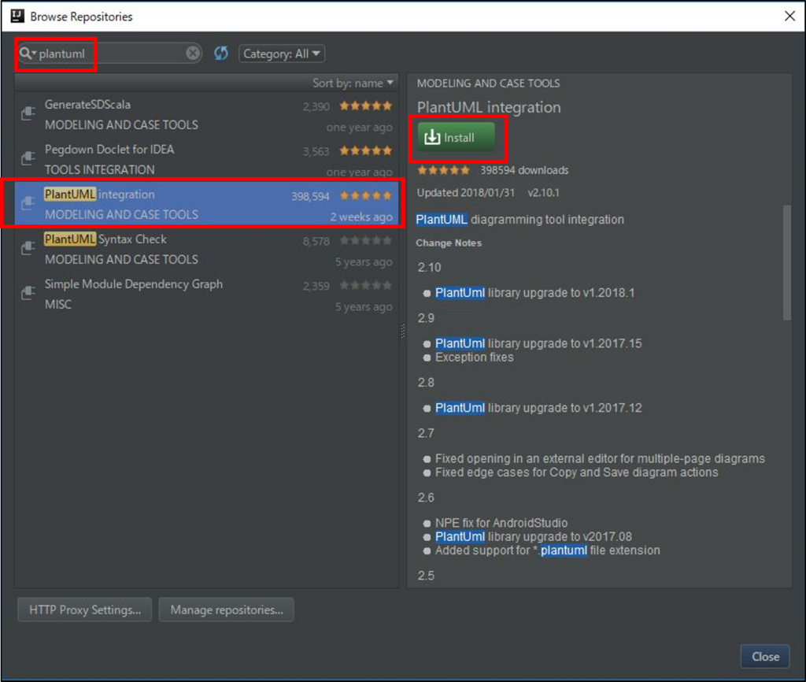Install the PlantUML integration plugin

[x=457, y=137]
